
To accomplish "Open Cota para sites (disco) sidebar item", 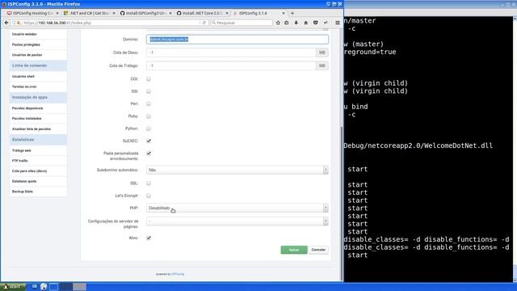I will coord(38,171).
